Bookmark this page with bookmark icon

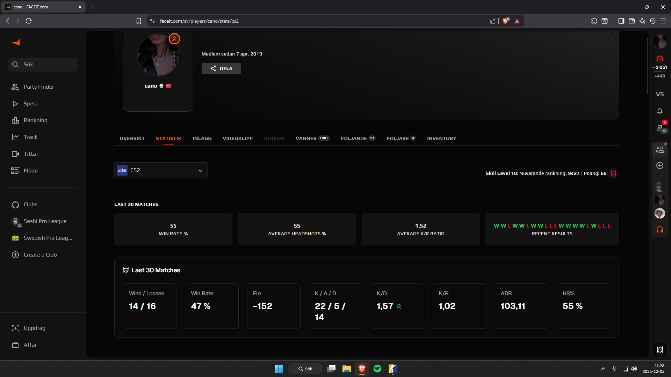click(139, 21)
